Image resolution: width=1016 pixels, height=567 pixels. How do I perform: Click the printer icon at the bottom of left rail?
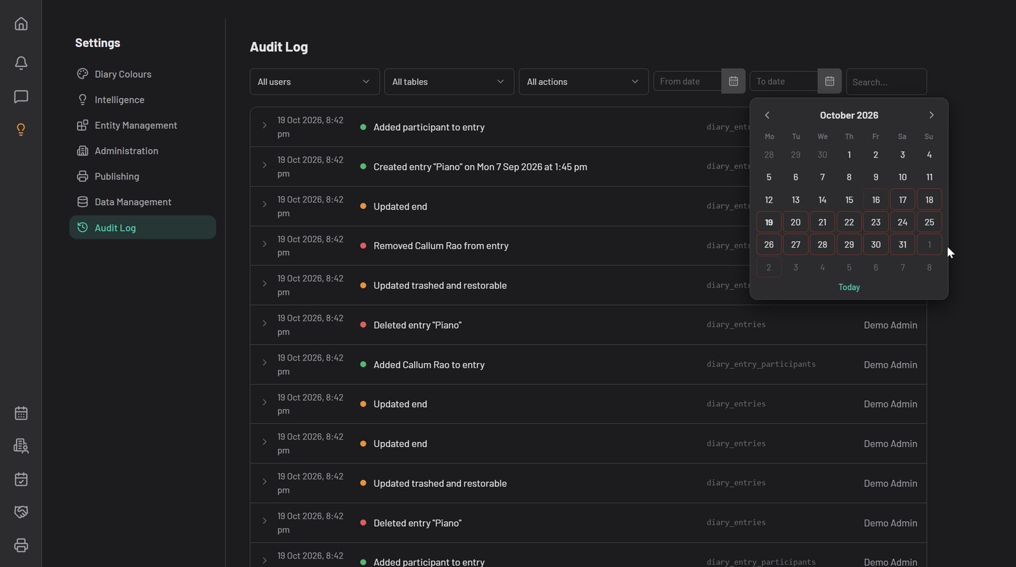(x=21, y=545)
